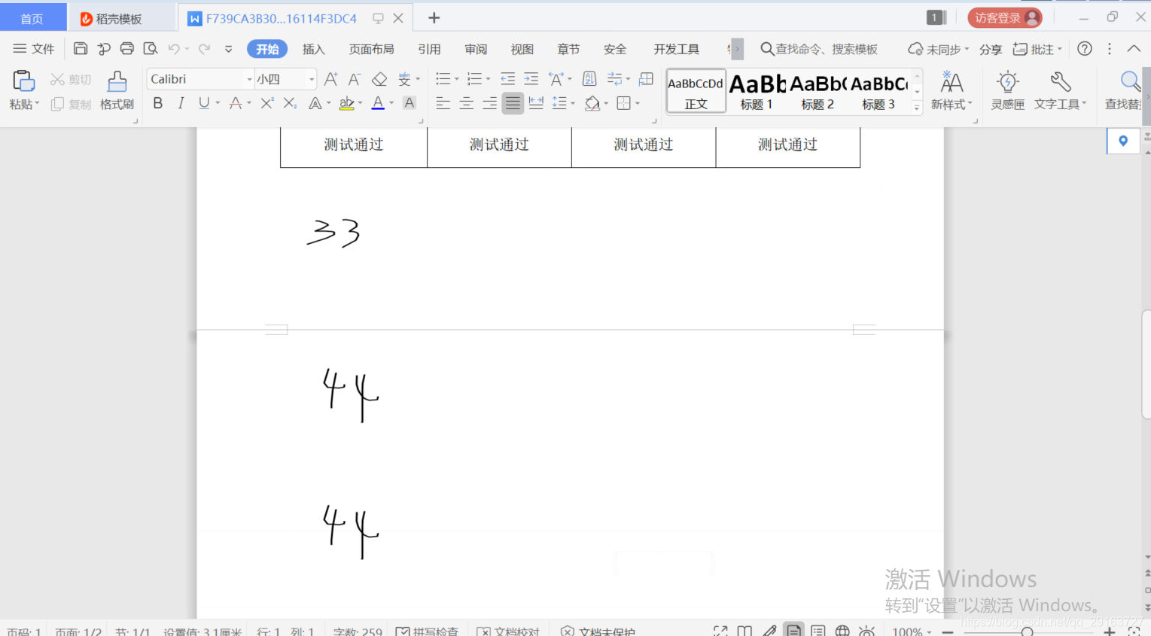Toggle justified paragraph alignment
The image size is (1151, 636).
pos(513,103)
